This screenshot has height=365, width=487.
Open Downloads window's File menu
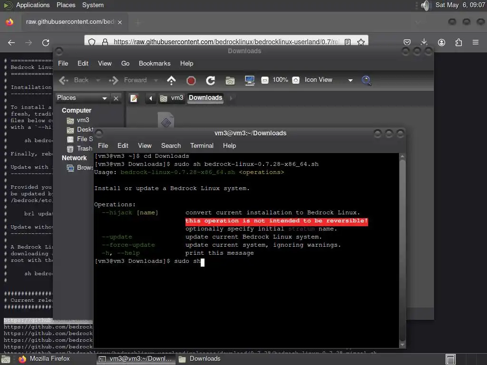pyautogui.click(x=63, y=63)
